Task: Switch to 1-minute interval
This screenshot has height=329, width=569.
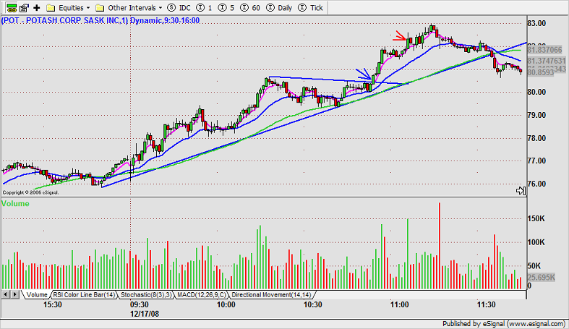Action: tap(204, 8)
